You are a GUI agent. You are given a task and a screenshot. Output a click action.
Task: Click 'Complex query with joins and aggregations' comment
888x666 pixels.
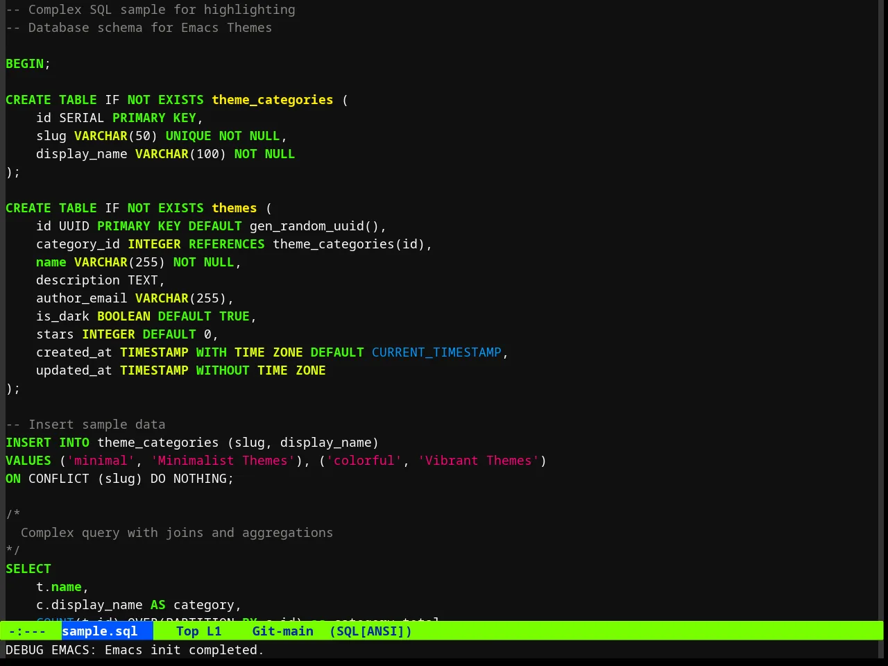[177, 533]
